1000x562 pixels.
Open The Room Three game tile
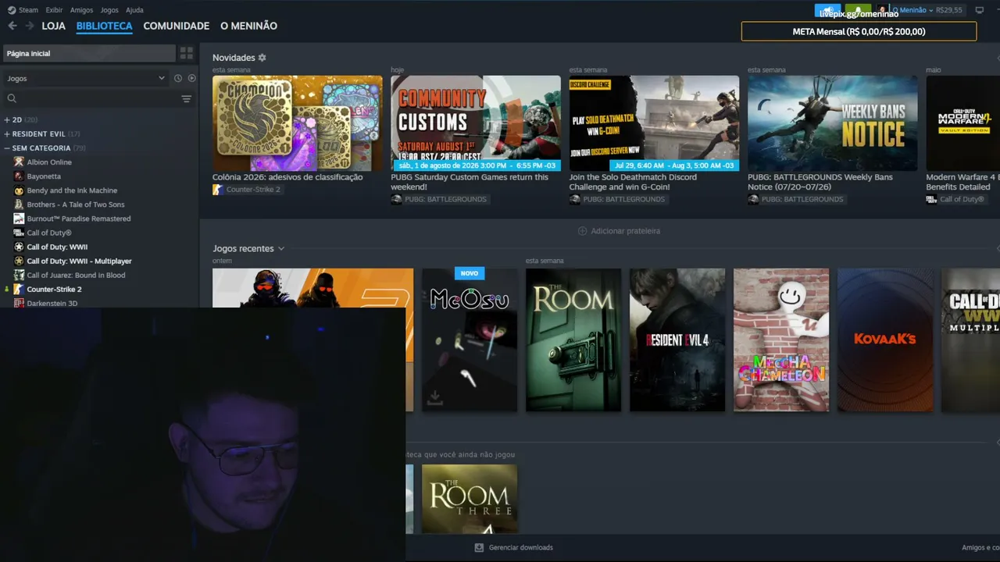tap(470, 500)
